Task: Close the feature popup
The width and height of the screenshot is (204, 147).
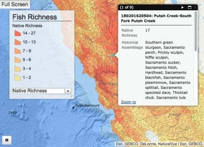Action: point(195,8)
